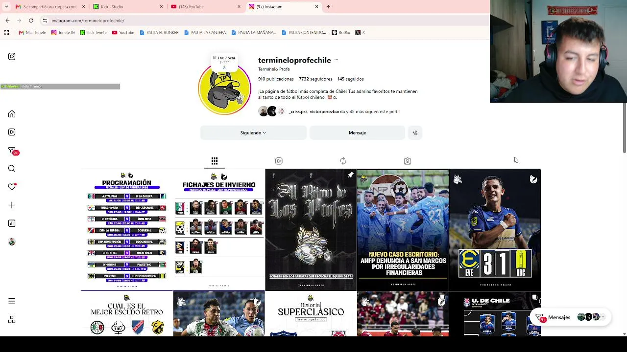Switch to Kick - Studio browser tab
Viewport: 627px width, 352px height.
point(128,7)
